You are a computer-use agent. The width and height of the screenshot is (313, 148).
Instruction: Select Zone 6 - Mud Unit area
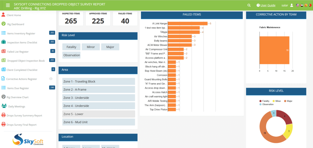pos(98,122)
